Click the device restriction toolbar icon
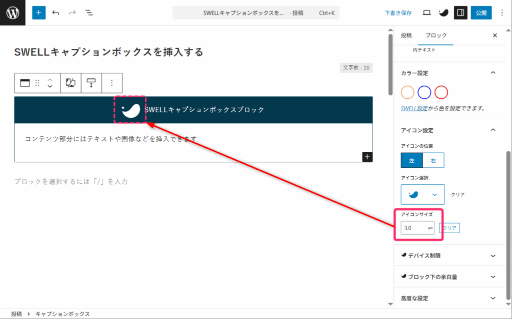The image size is (512, 319). pyautogui.click(x=71, y=83)
